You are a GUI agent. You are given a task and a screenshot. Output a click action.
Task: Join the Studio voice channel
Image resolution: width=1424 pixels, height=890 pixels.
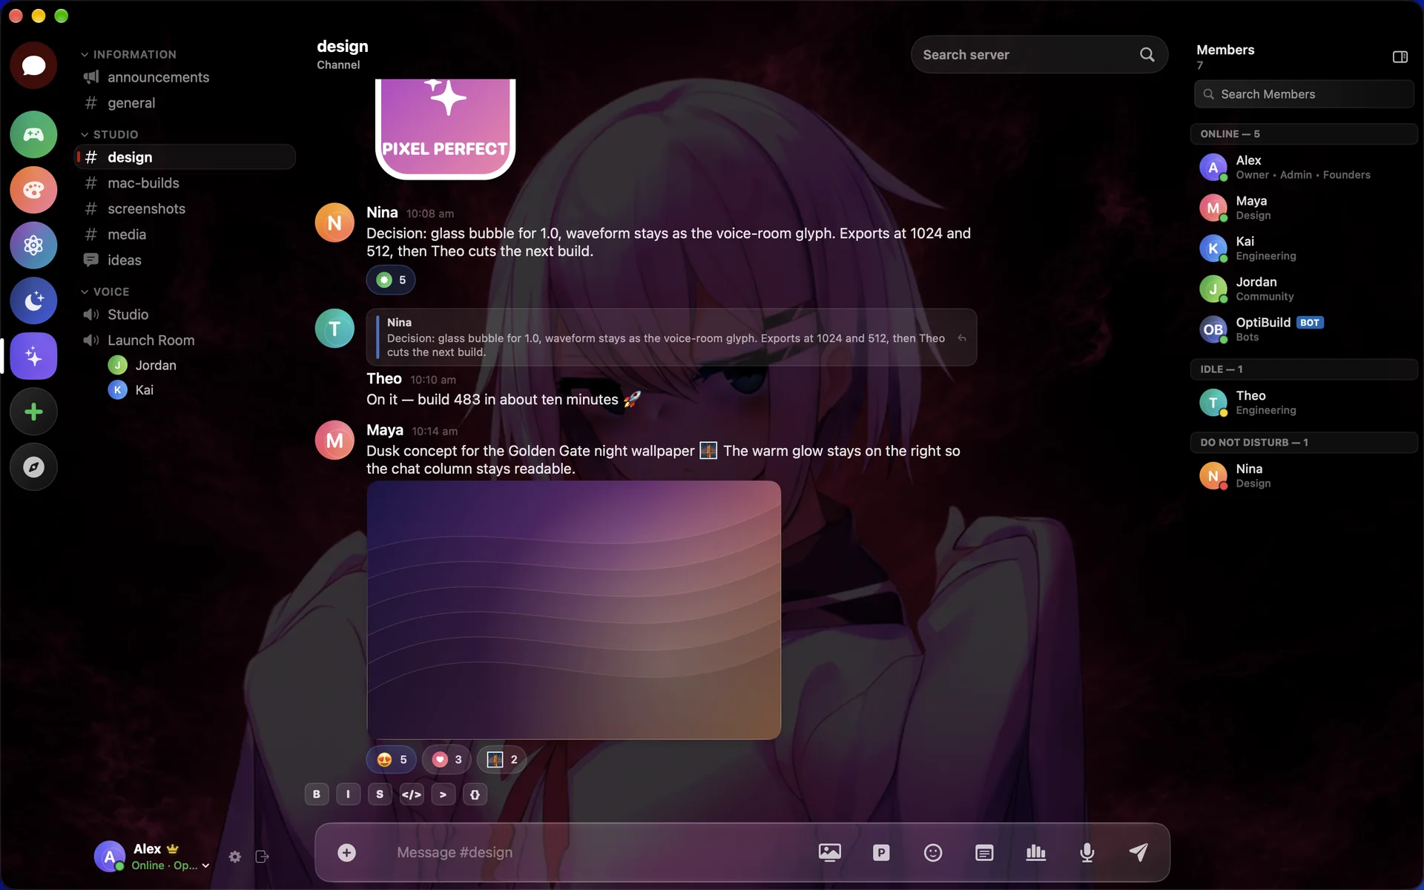(x=185, y=314)
